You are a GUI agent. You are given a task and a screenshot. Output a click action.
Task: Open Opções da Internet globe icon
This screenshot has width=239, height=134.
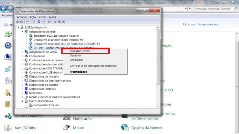(x=125, y=127)
